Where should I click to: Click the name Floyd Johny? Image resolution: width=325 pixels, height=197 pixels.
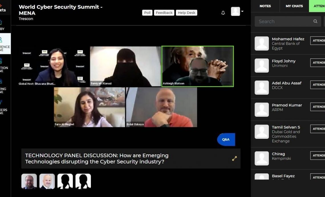[x=284, y=61]
